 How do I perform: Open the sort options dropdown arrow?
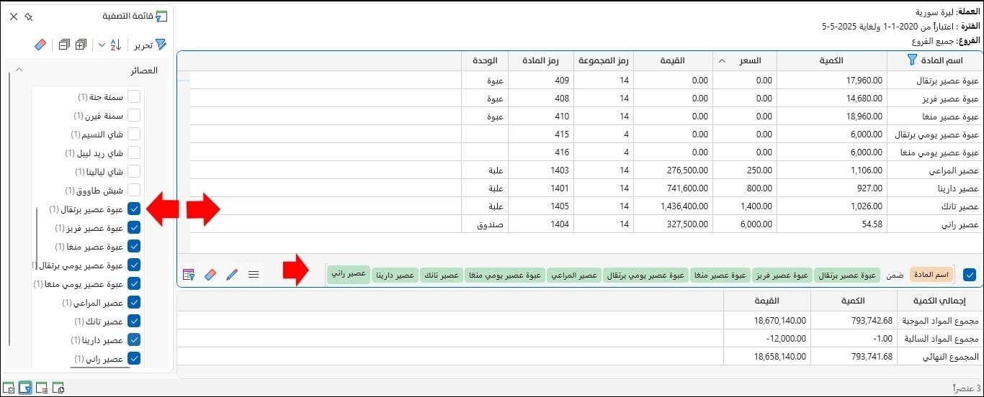click(102, 45)
